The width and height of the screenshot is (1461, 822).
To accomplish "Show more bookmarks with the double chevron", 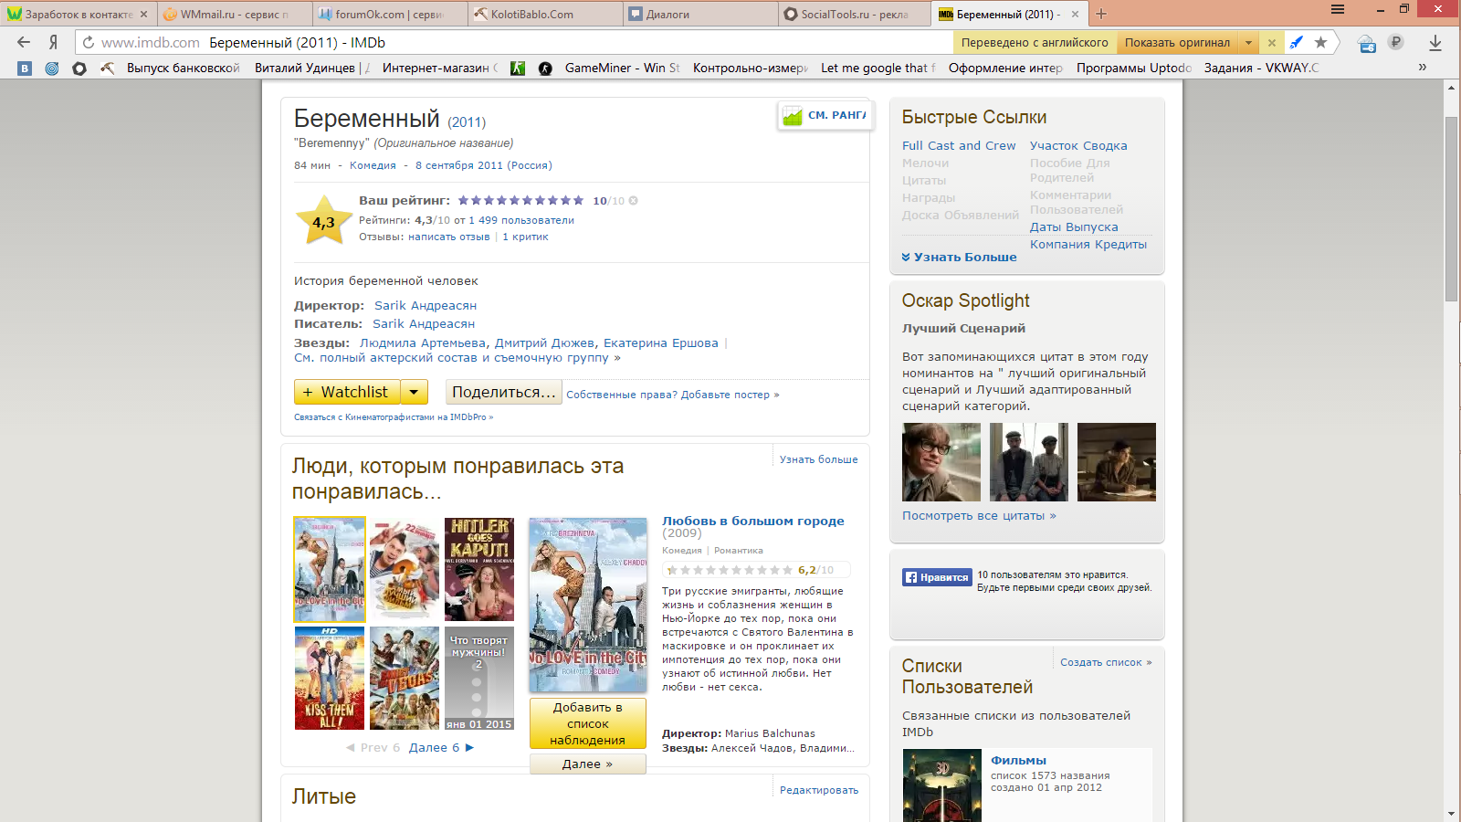I will click(x=1422, y=68).
